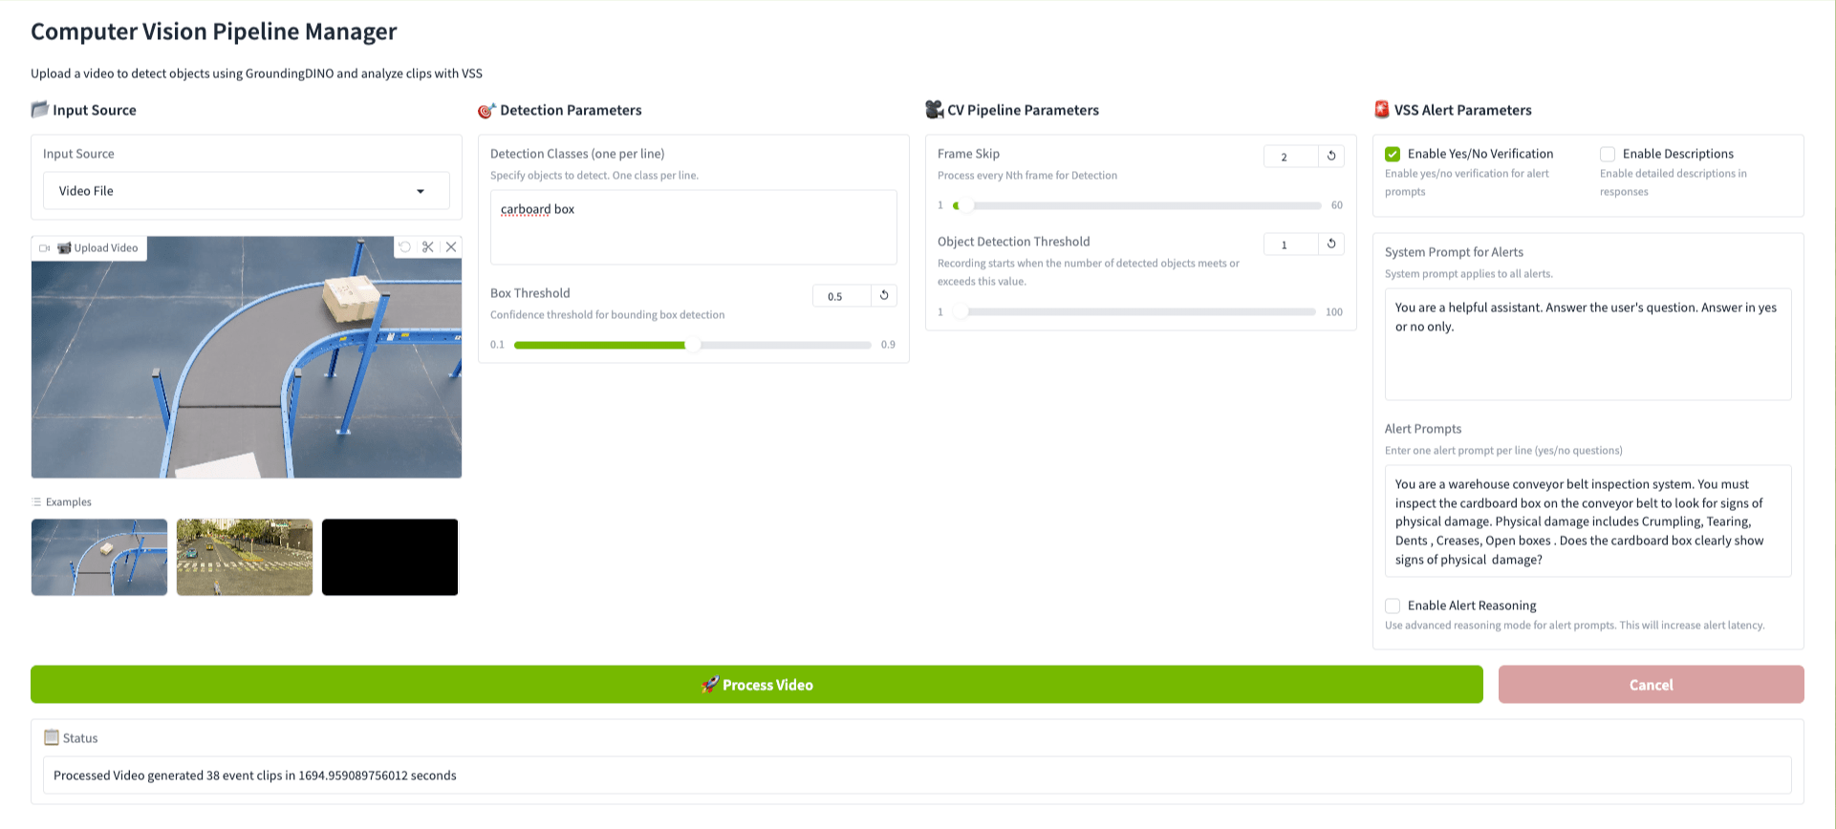Click the Frame Skip slider track

point(1137,205)
